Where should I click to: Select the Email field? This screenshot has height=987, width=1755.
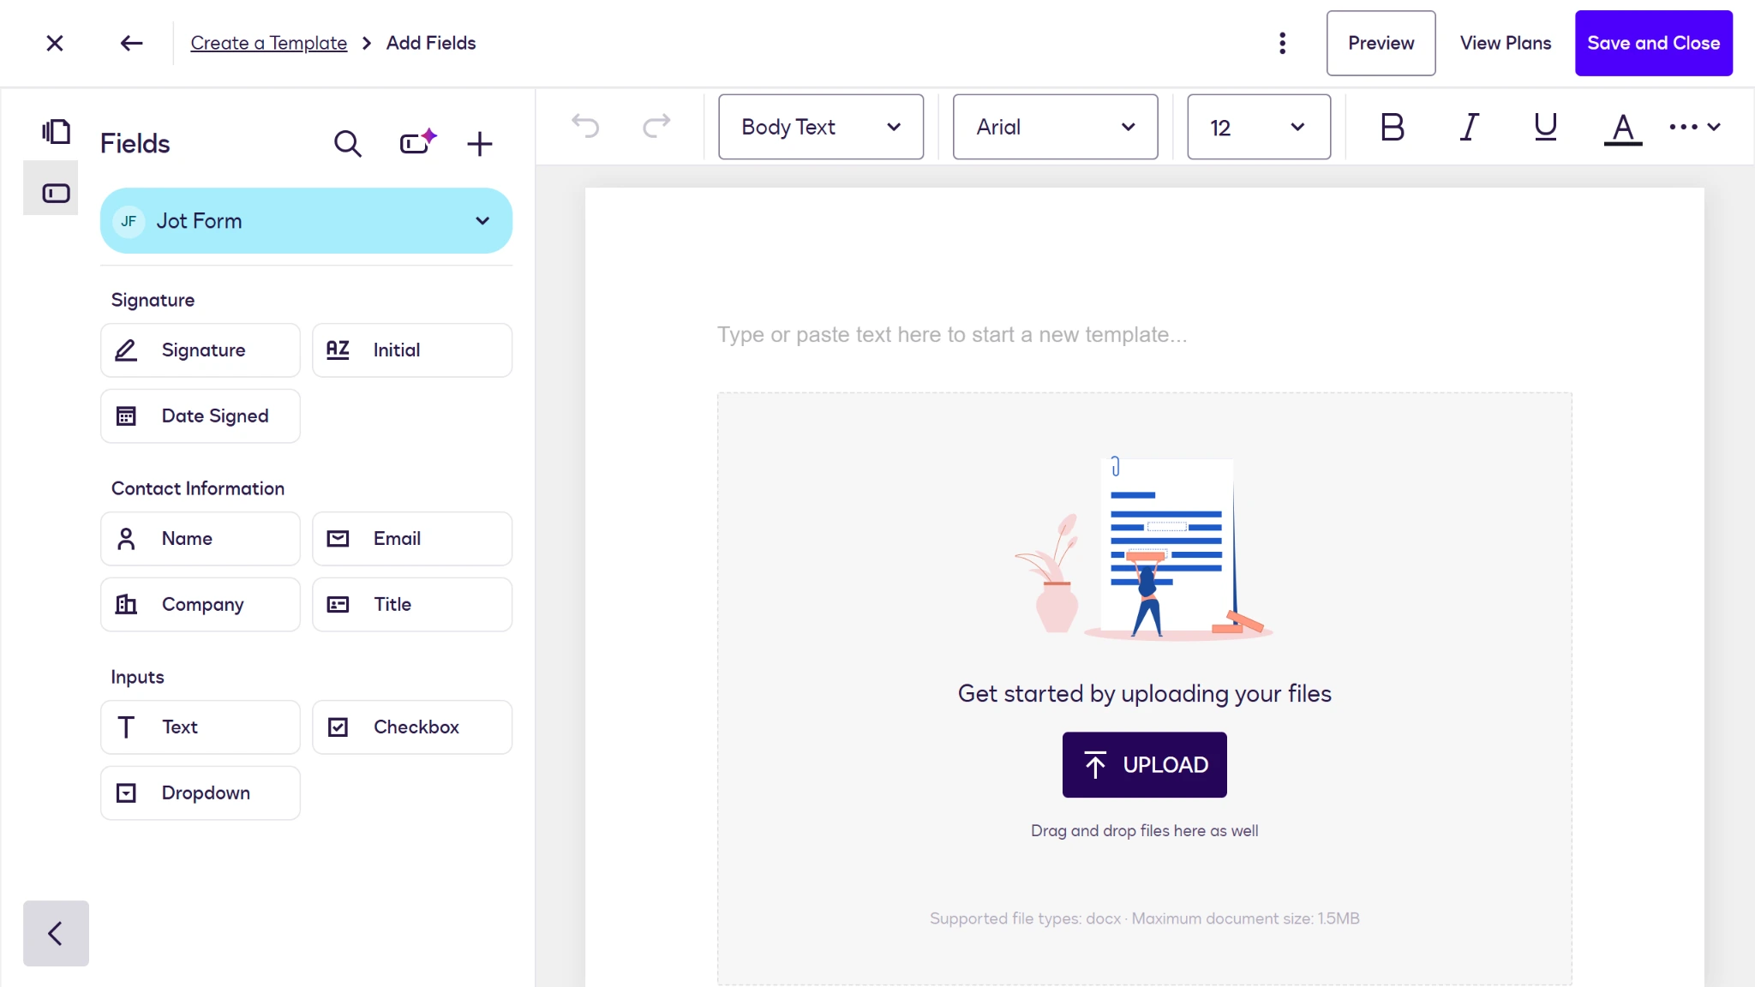(x=411, y=538)
